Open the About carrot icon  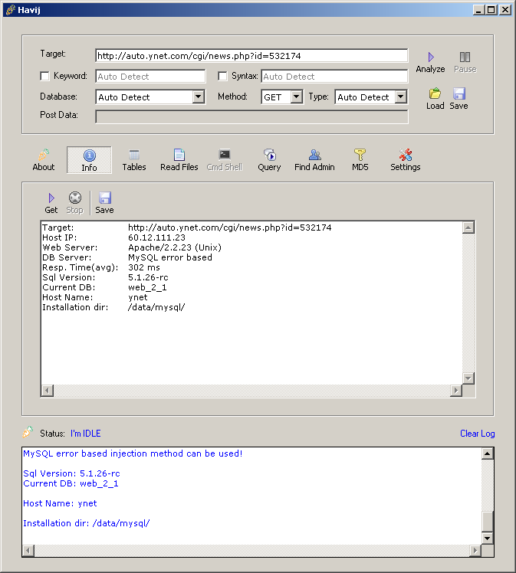[x=44, y=155]
